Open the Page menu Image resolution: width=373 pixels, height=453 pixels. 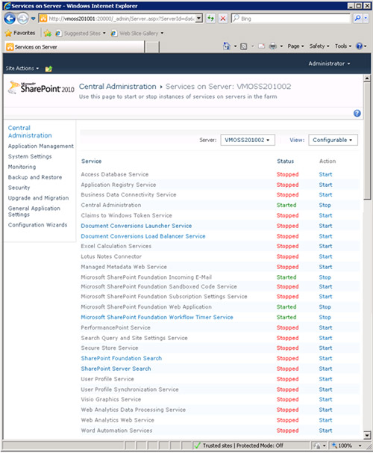tap(295, 46)
